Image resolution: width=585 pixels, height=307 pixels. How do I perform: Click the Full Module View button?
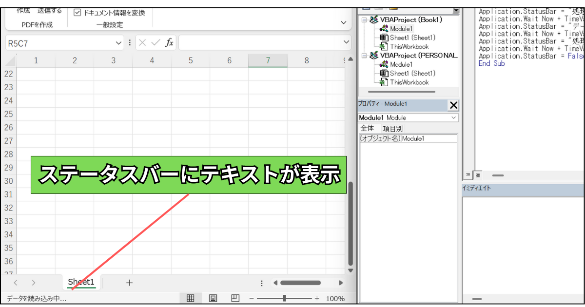pos(478,175)
